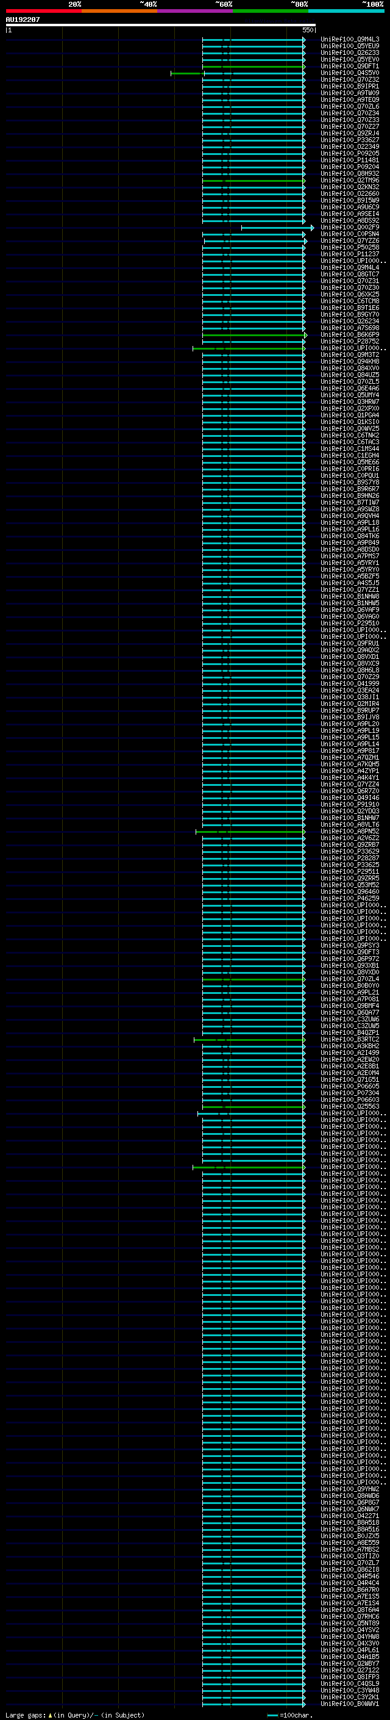Select the UniRef100_Q84TK6 label
This screenshot has height=1720, width=390.
350,536
